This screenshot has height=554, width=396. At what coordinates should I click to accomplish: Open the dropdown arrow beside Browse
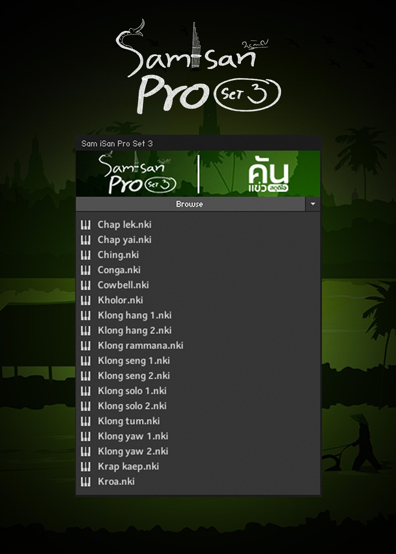coord(313,204)
